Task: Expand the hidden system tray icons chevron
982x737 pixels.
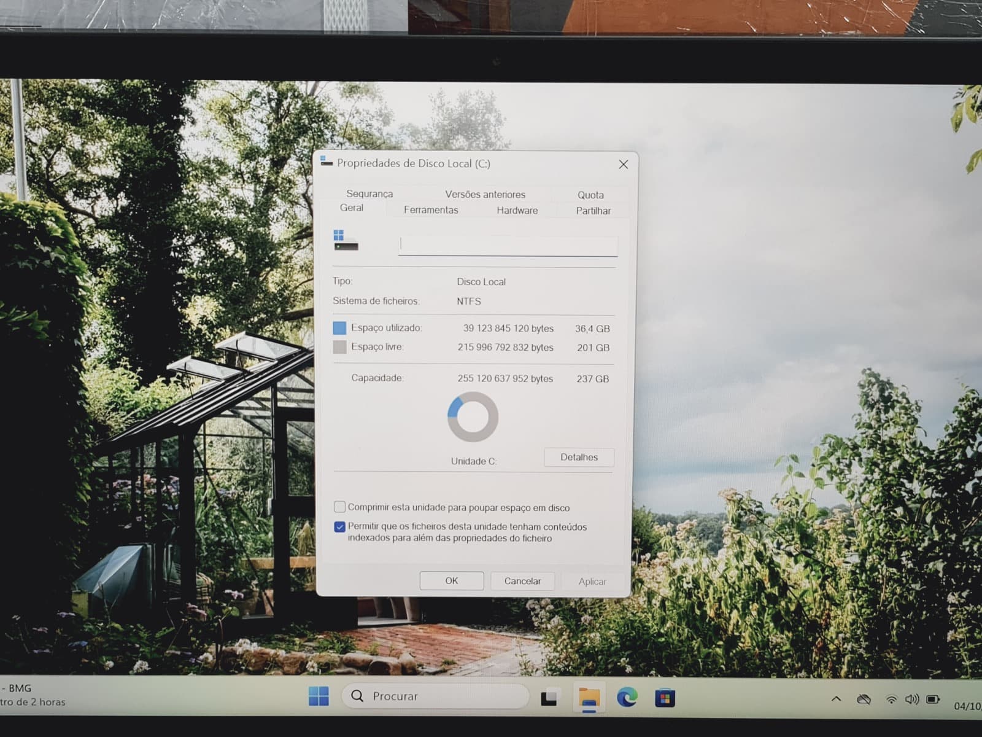Action: [836, 699]
